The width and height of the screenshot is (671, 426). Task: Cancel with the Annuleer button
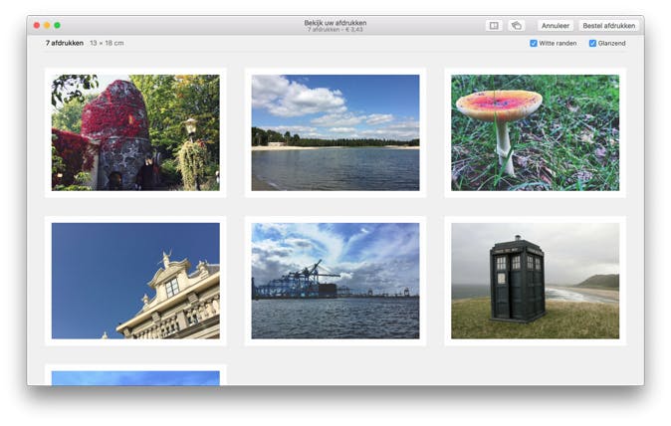(x=556, y=26)
